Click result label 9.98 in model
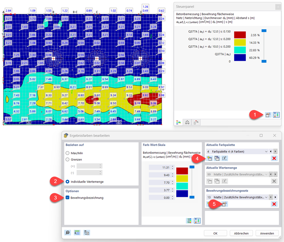 click(x=161, y=95)
